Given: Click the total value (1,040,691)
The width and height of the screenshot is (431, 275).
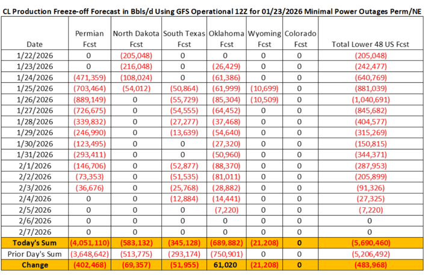Looking at the screenshot, I should (x=371, y=99).
